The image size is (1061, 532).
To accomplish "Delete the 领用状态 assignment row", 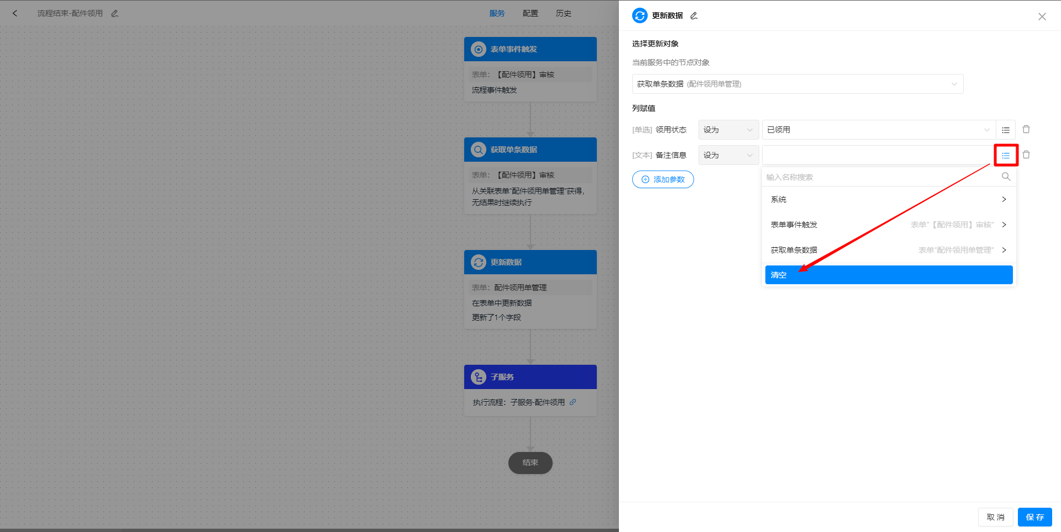I will [x=1026, y=130].
